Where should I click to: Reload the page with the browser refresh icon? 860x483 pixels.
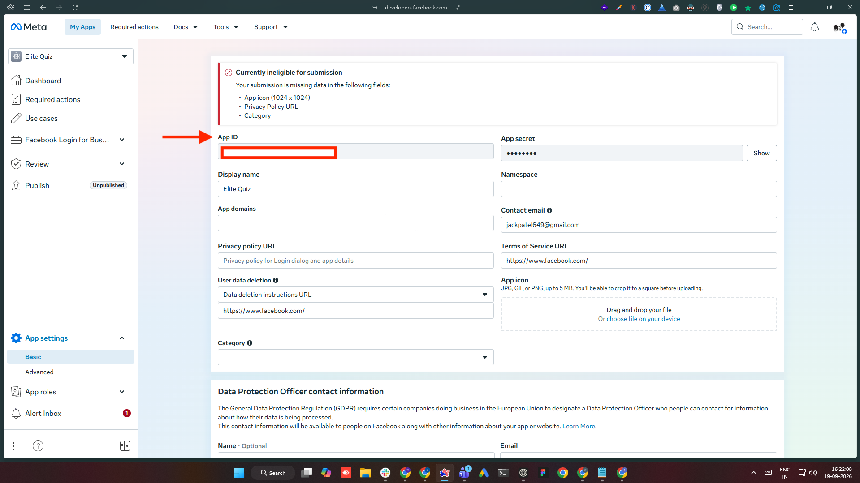point(75,8)
